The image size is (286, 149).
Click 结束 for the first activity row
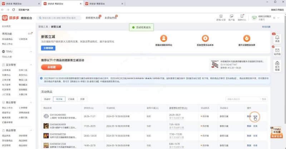click(x=255, y=116)
